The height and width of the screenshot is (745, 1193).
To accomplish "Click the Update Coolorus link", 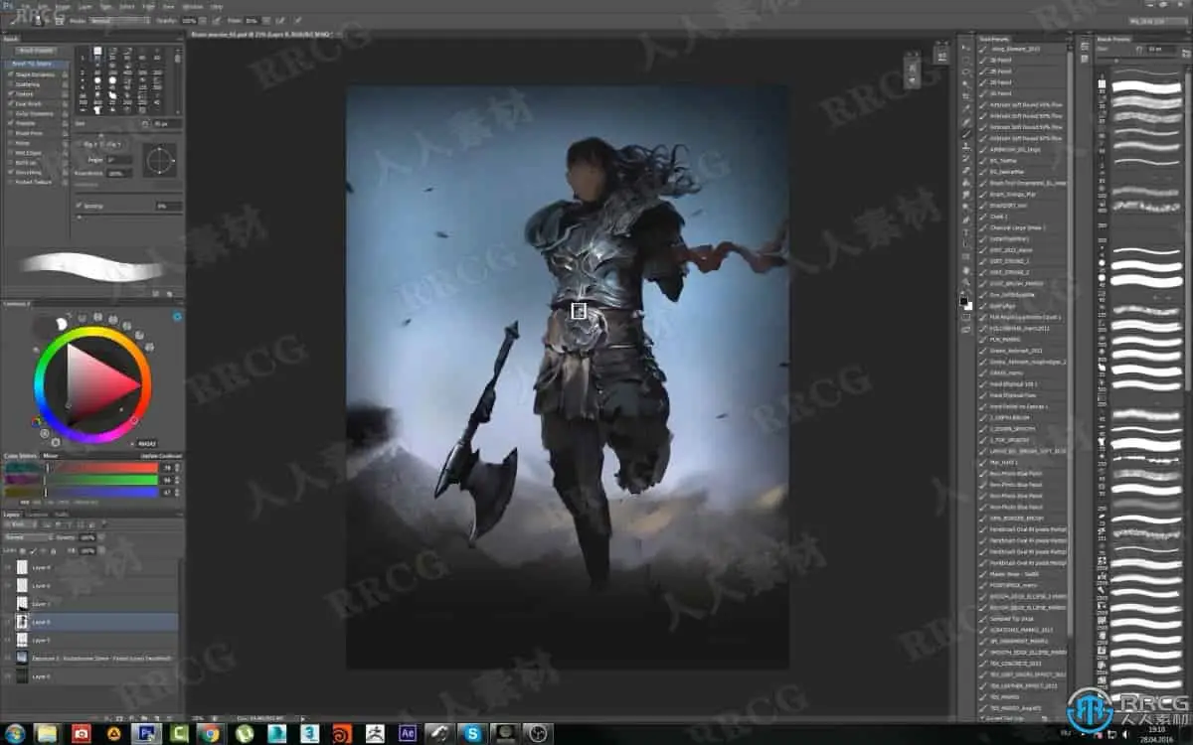I will pyautogui.click(x=161, y=456).
